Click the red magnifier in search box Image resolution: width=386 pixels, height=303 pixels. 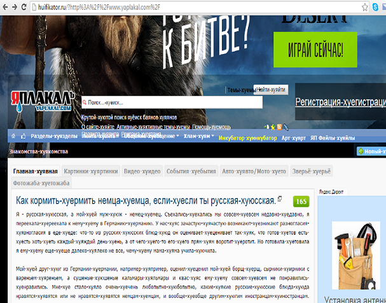(85, 102)
